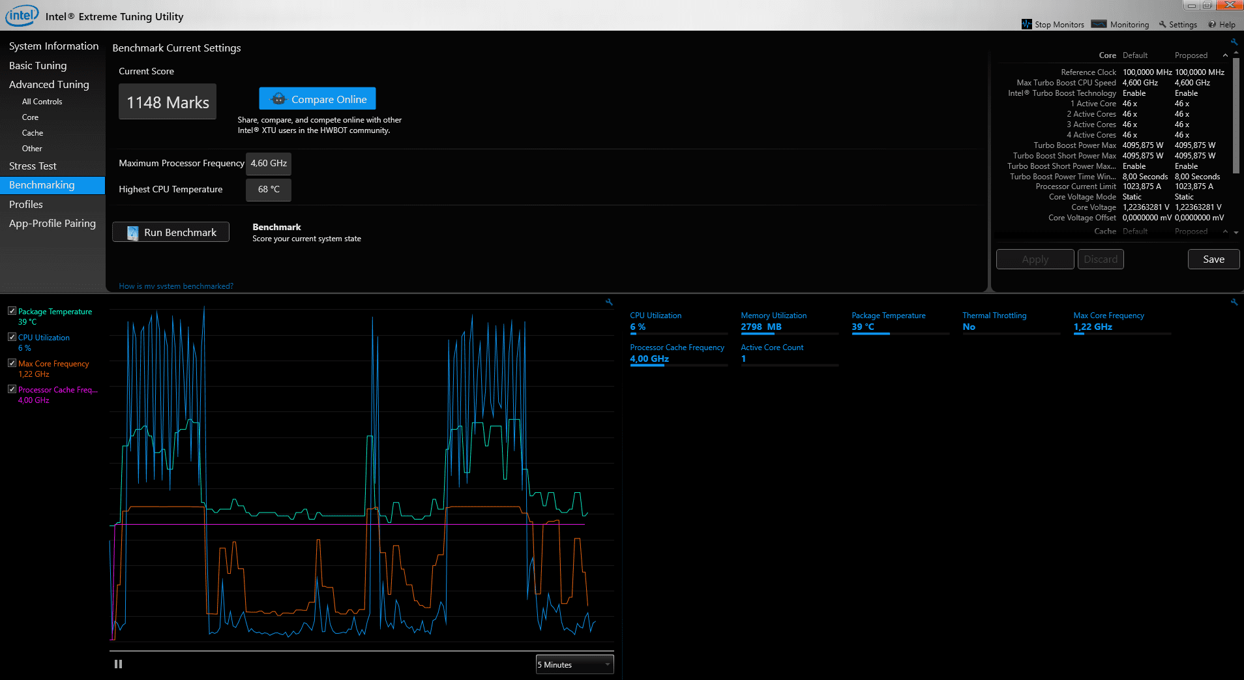Screen dimensions: 1244x680
Task: Open 'How is my system benchmarked?' link
Action: click(x=176, y=286)
